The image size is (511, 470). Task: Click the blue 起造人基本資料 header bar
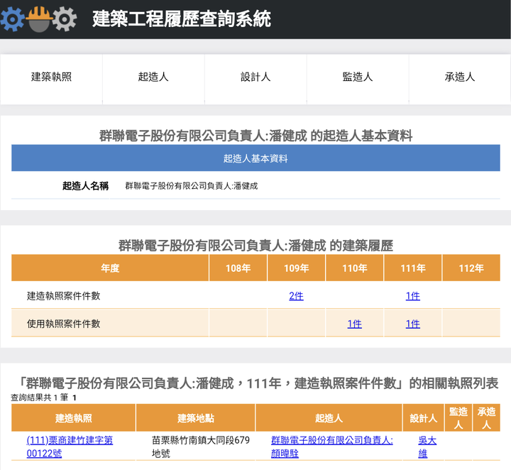255,158
